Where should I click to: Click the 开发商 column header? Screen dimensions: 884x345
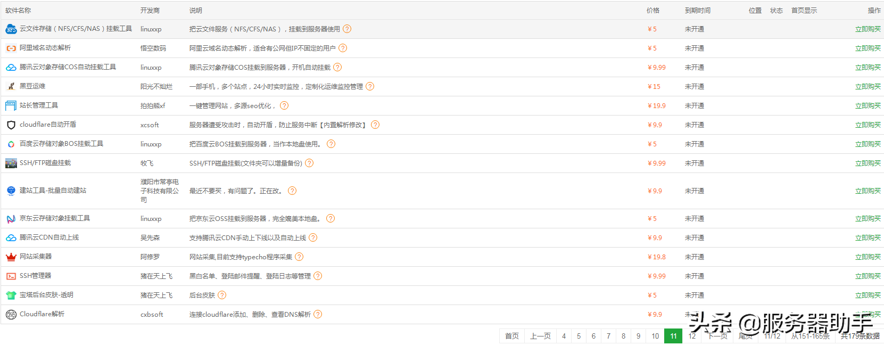pyautogui.click(x=150, y=11)
